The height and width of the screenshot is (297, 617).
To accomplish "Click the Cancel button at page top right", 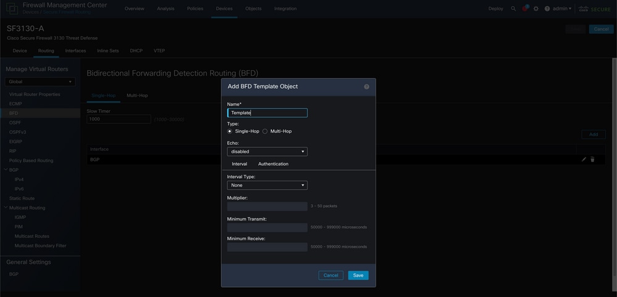I will pyautogui.click(x=602, y=30).
